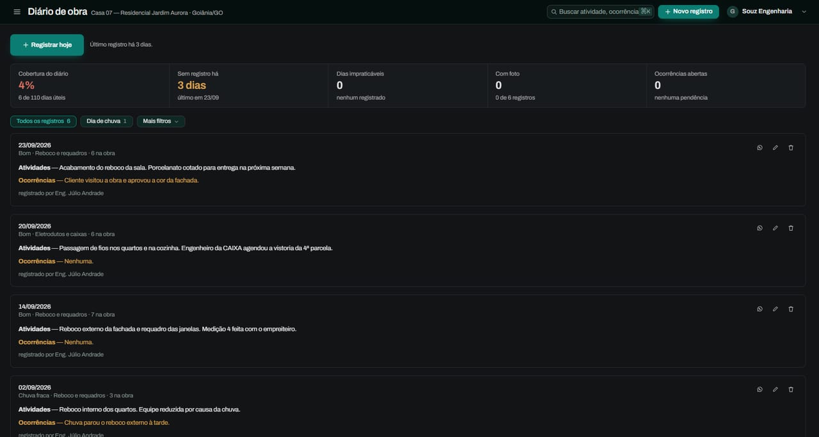Select the 3 dias without-record value
This screenshot has height=437, width=819.
click(x=192, y=85)
